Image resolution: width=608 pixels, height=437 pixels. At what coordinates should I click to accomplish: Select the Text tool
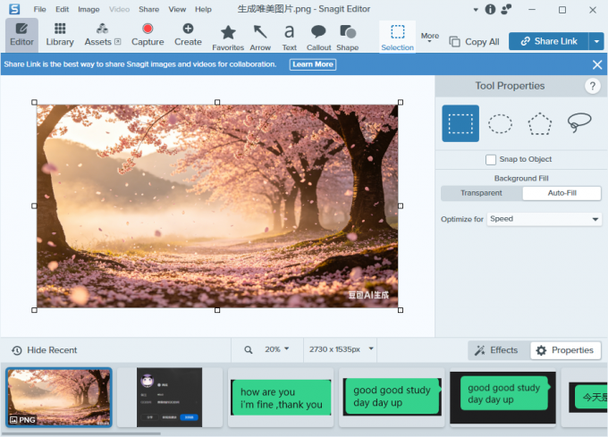(290, 38)
